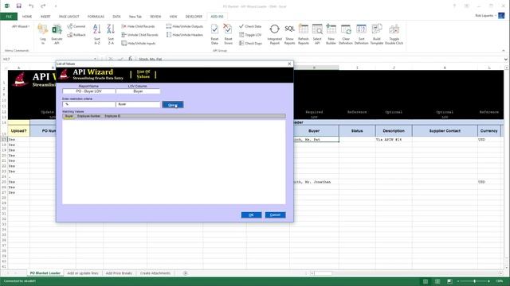Image resolution: width=510 pixels, height=286 pixels.
Task: Switch to the ADD-INS ribbon tab
Action: click(x=217, y=16)
